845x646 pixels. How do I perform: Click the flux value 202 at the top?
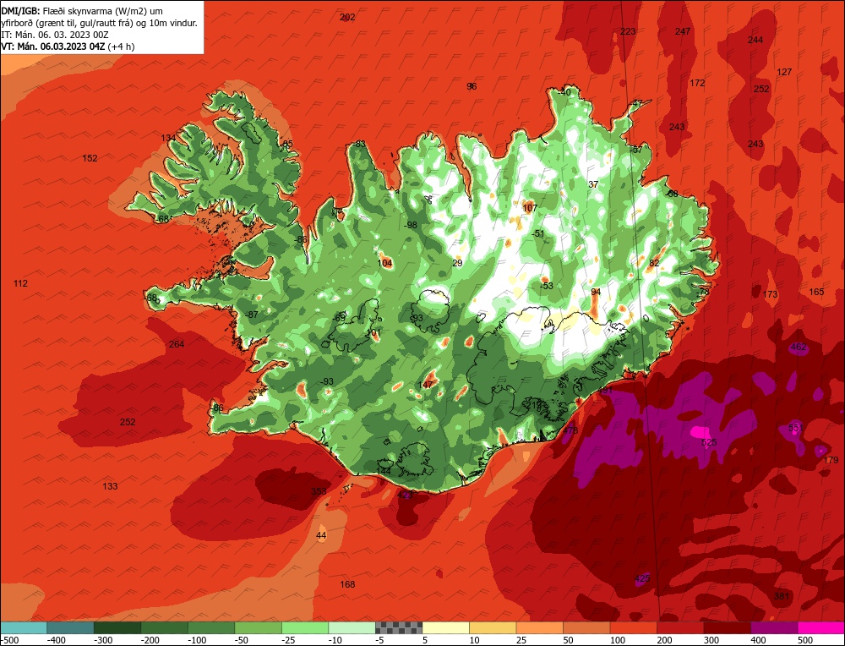pos(347,17)
